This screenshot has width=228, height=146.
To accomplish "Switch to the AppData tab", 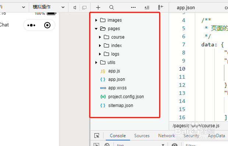I will coord(216,136).
